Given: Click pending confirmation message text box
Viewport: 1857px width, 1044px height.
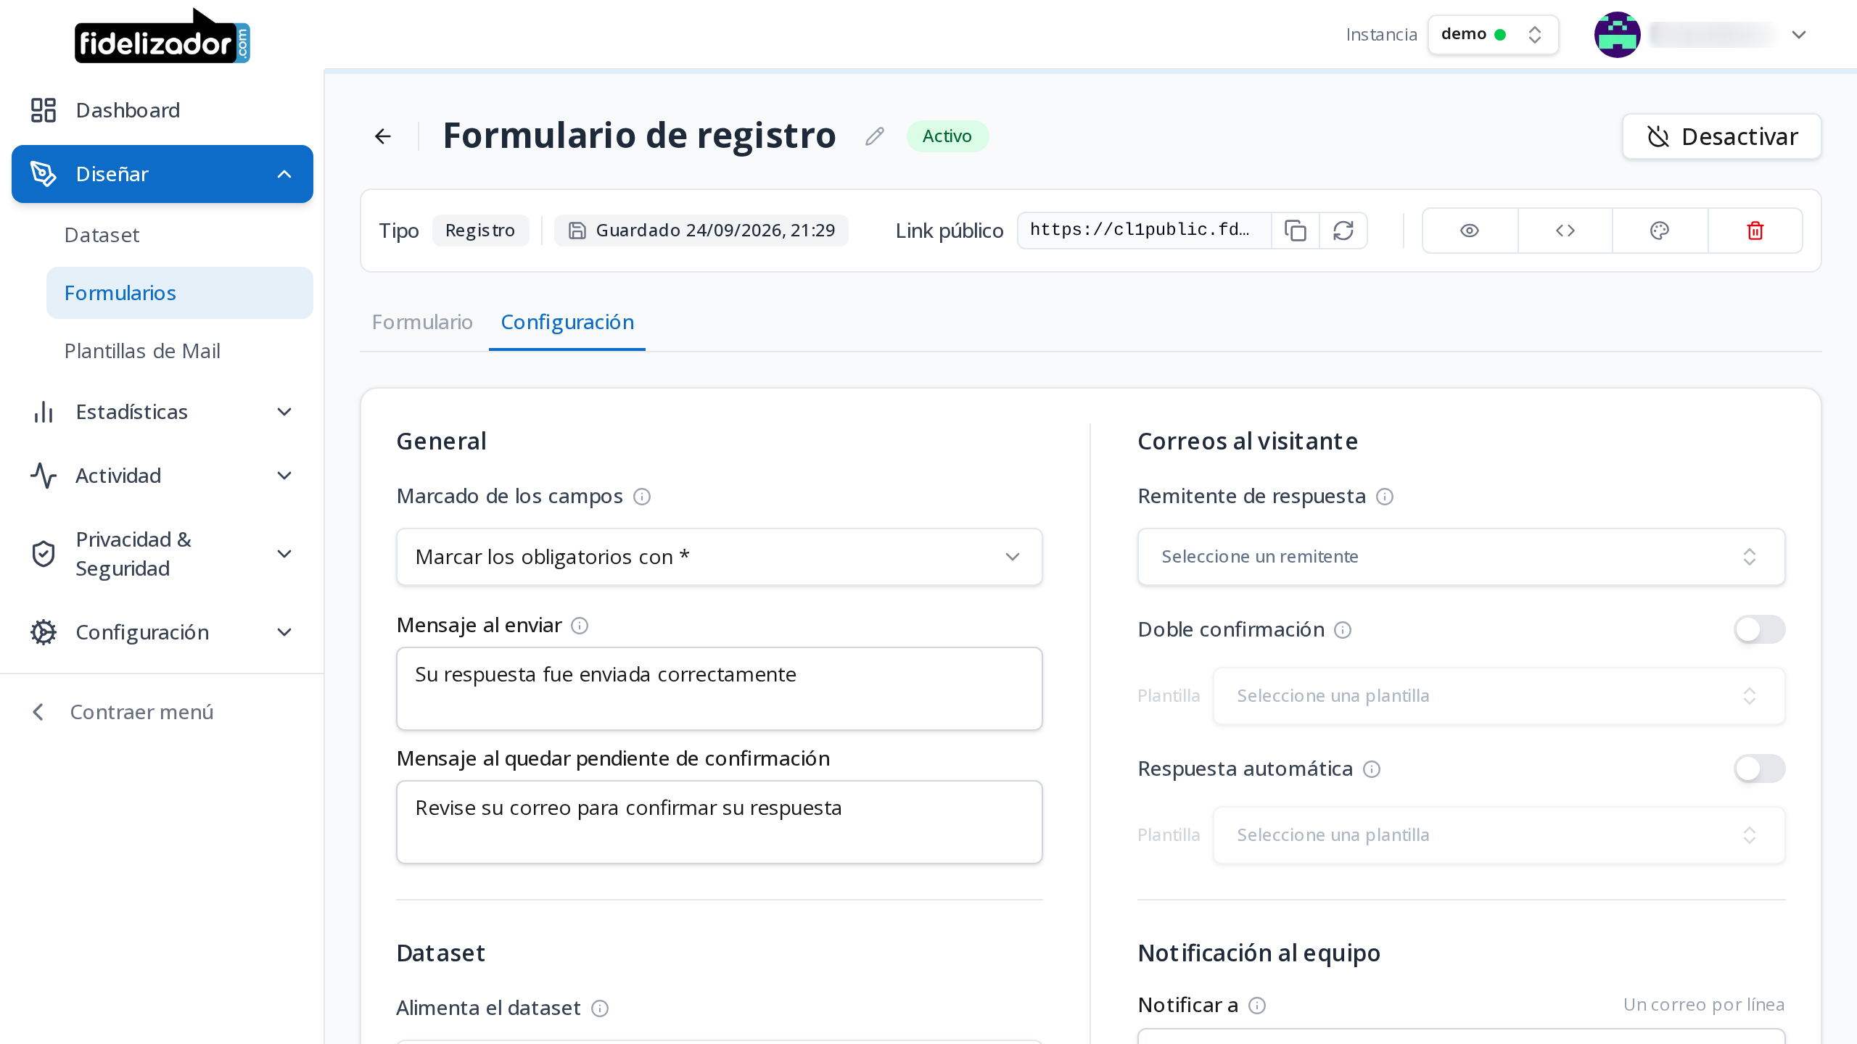Looking at the screenshot, I should tap(720, 822).
